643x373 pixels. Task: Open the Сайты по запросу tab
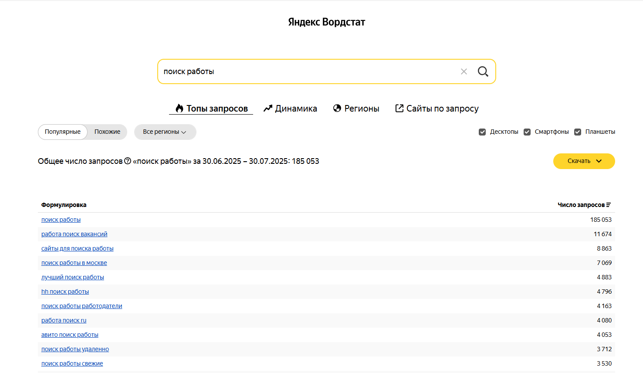437,109
